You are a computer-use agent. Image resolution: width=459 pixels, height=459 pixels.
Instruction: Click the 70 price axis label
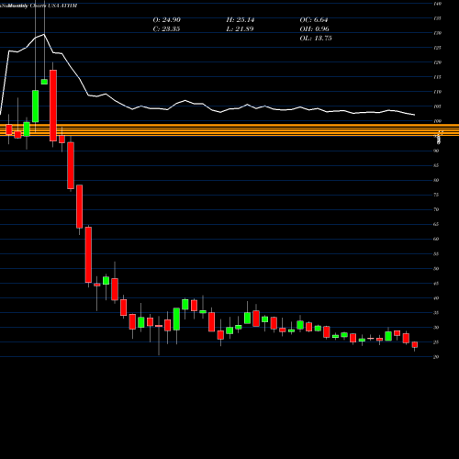[x=436, y=209]
